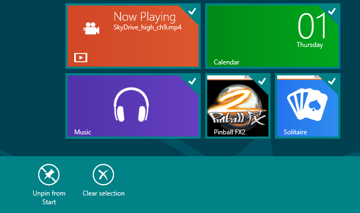
Task: Click the Unpin from Start label
Action: 49,198
